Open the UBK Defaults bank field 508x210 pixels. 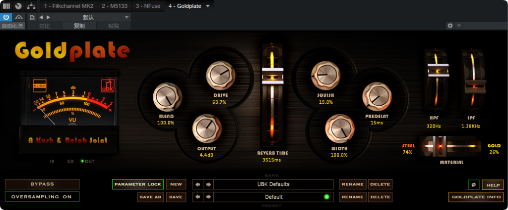pos(273,184)
